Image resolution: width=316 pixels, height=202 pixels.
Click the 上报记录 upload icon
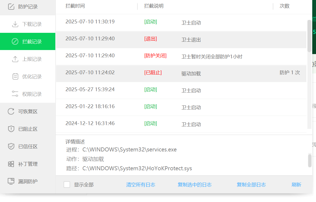point(15,59)
